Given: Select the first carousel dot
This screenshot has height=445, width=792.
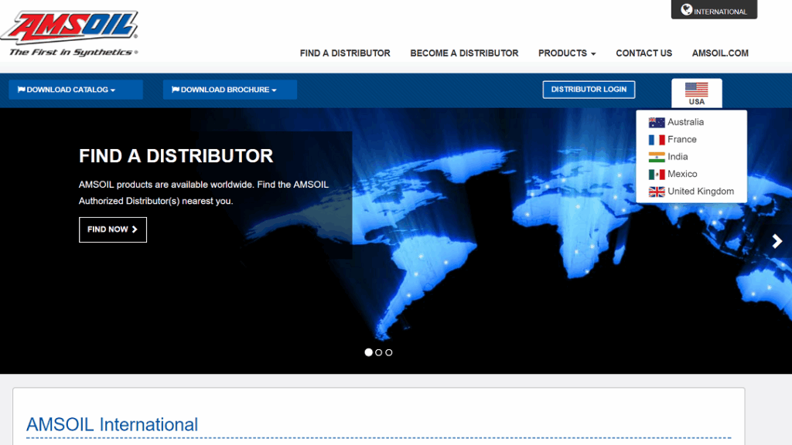Looking at the screenshot, I should (x=368, y=352).
